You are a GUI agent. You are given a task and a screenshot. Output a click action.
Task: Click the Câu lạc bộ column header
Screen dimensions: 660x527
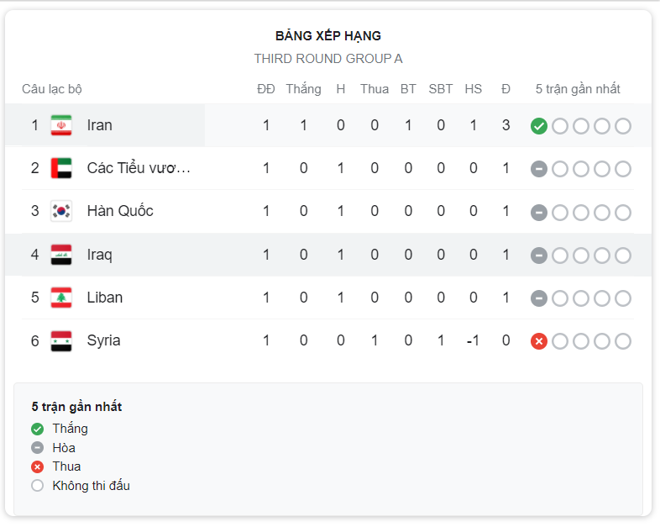pyautogui.click(x=52, y=89)
